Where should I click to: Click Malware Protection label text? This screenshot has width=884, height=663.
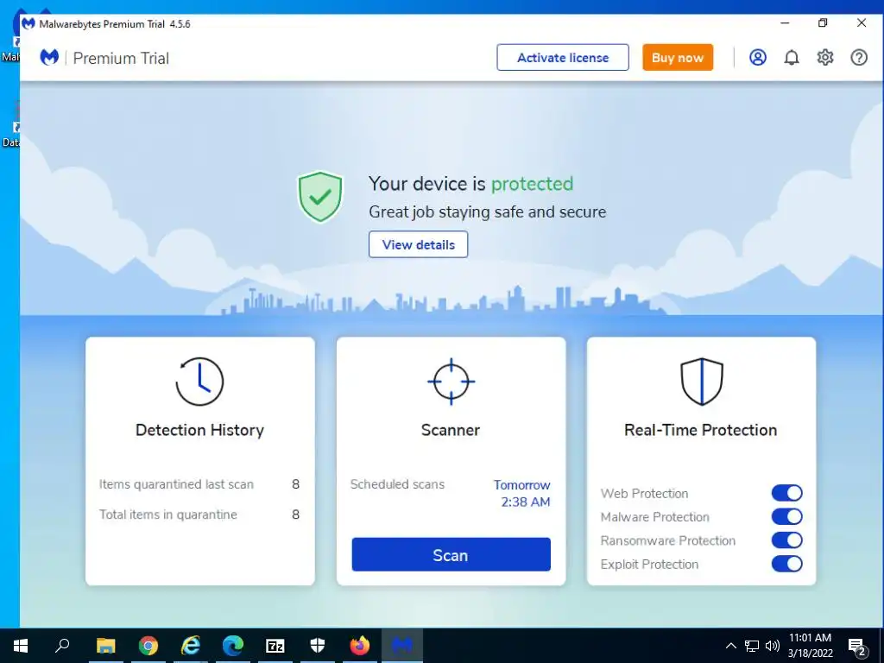655,518
